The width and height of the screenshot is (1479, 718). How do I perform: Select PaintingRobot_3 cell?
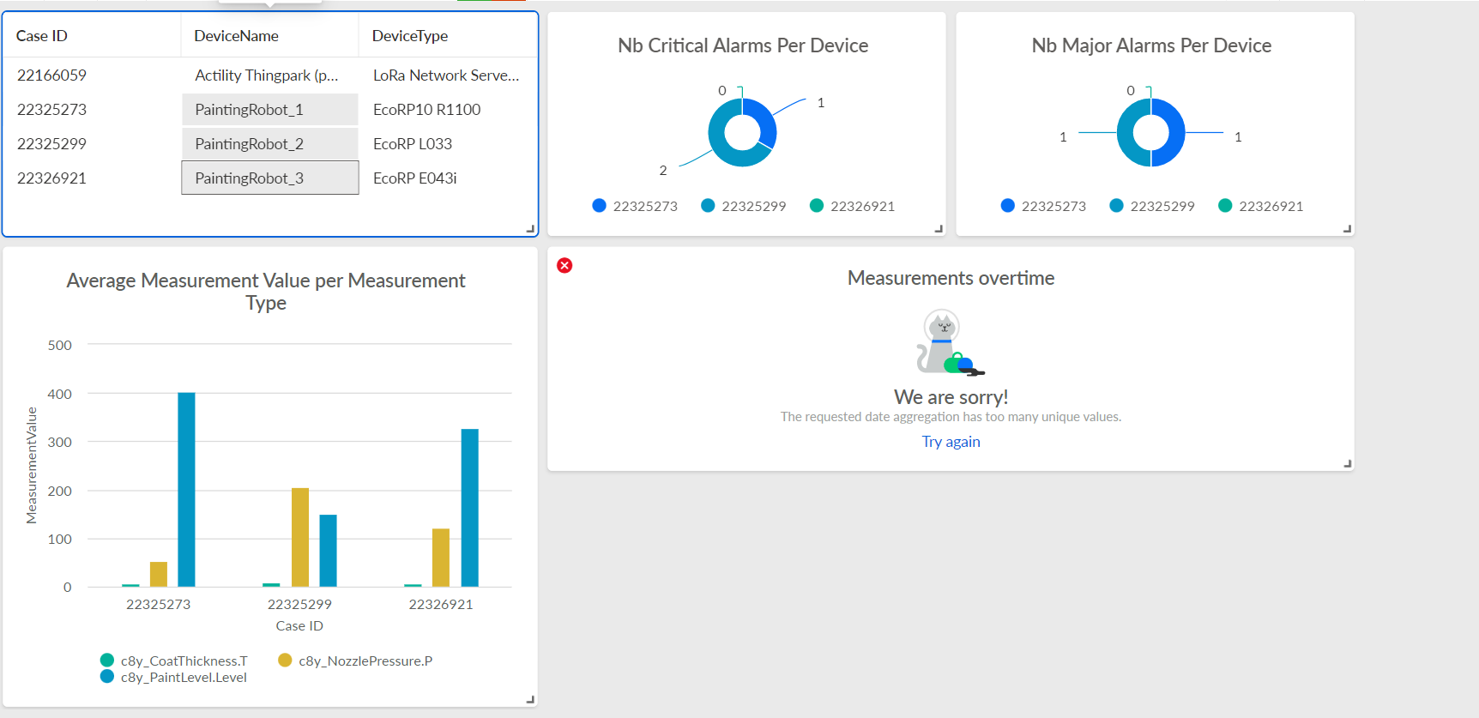[270, 178]
